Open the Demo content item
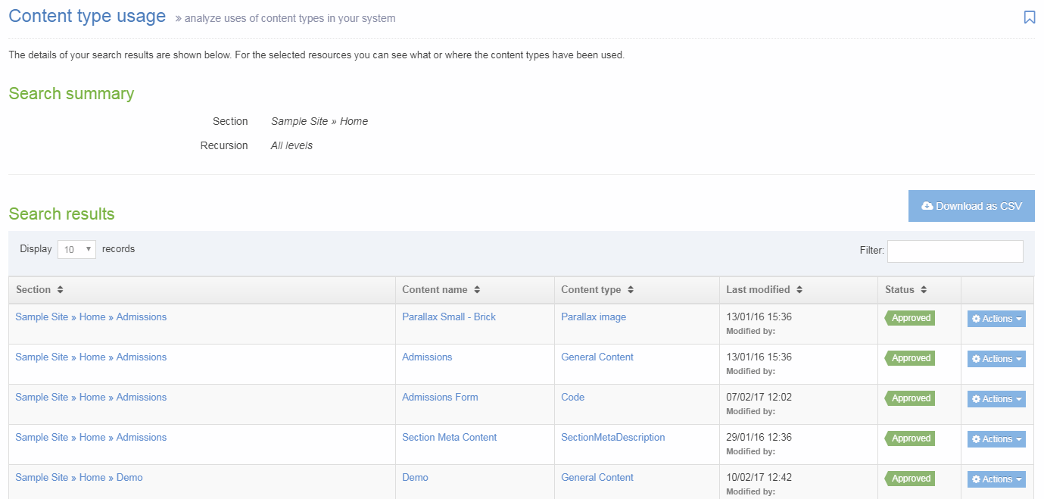 click(x=415, y=477)
